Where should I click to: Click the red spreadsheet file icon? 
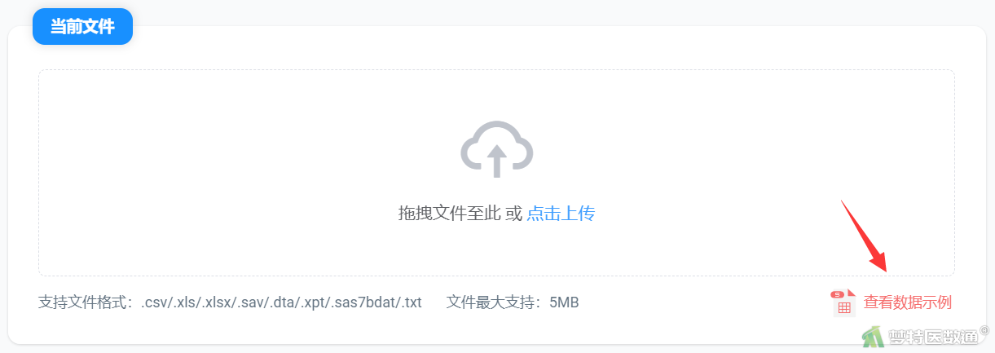(x=843, y=302)
